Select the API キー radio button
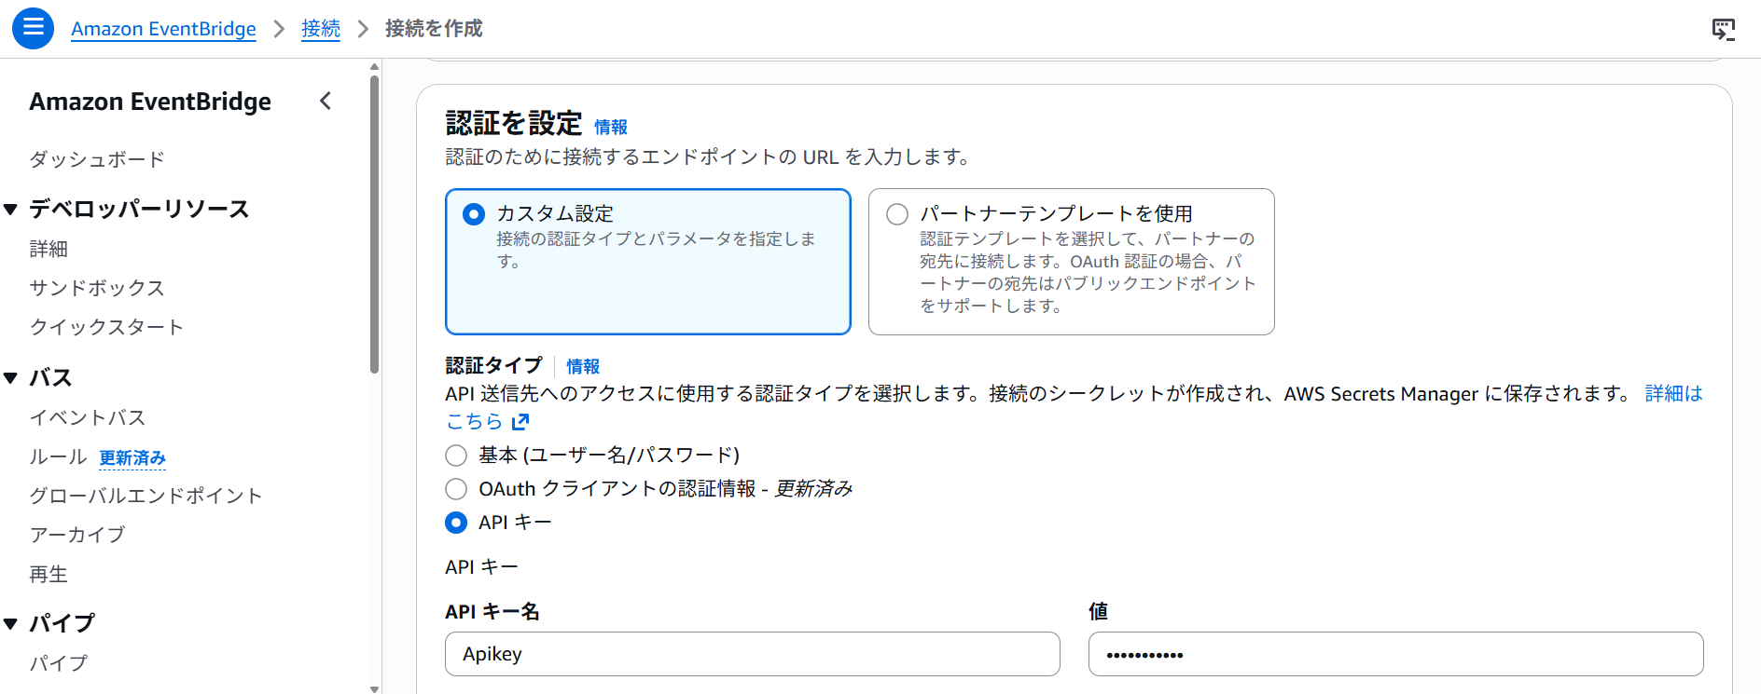 (456, 523)
